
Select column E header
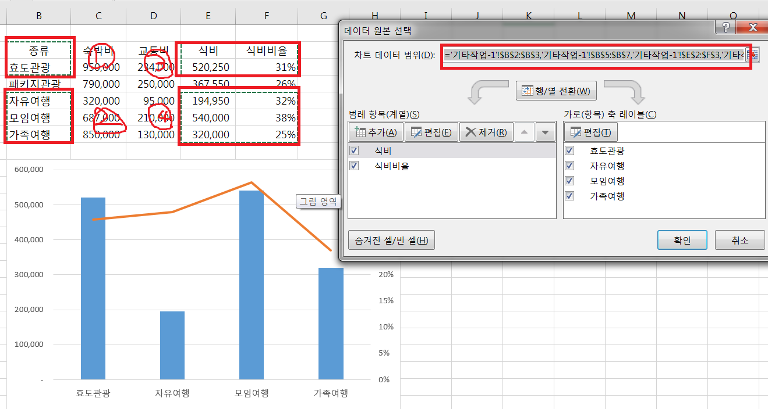point(209,16)
